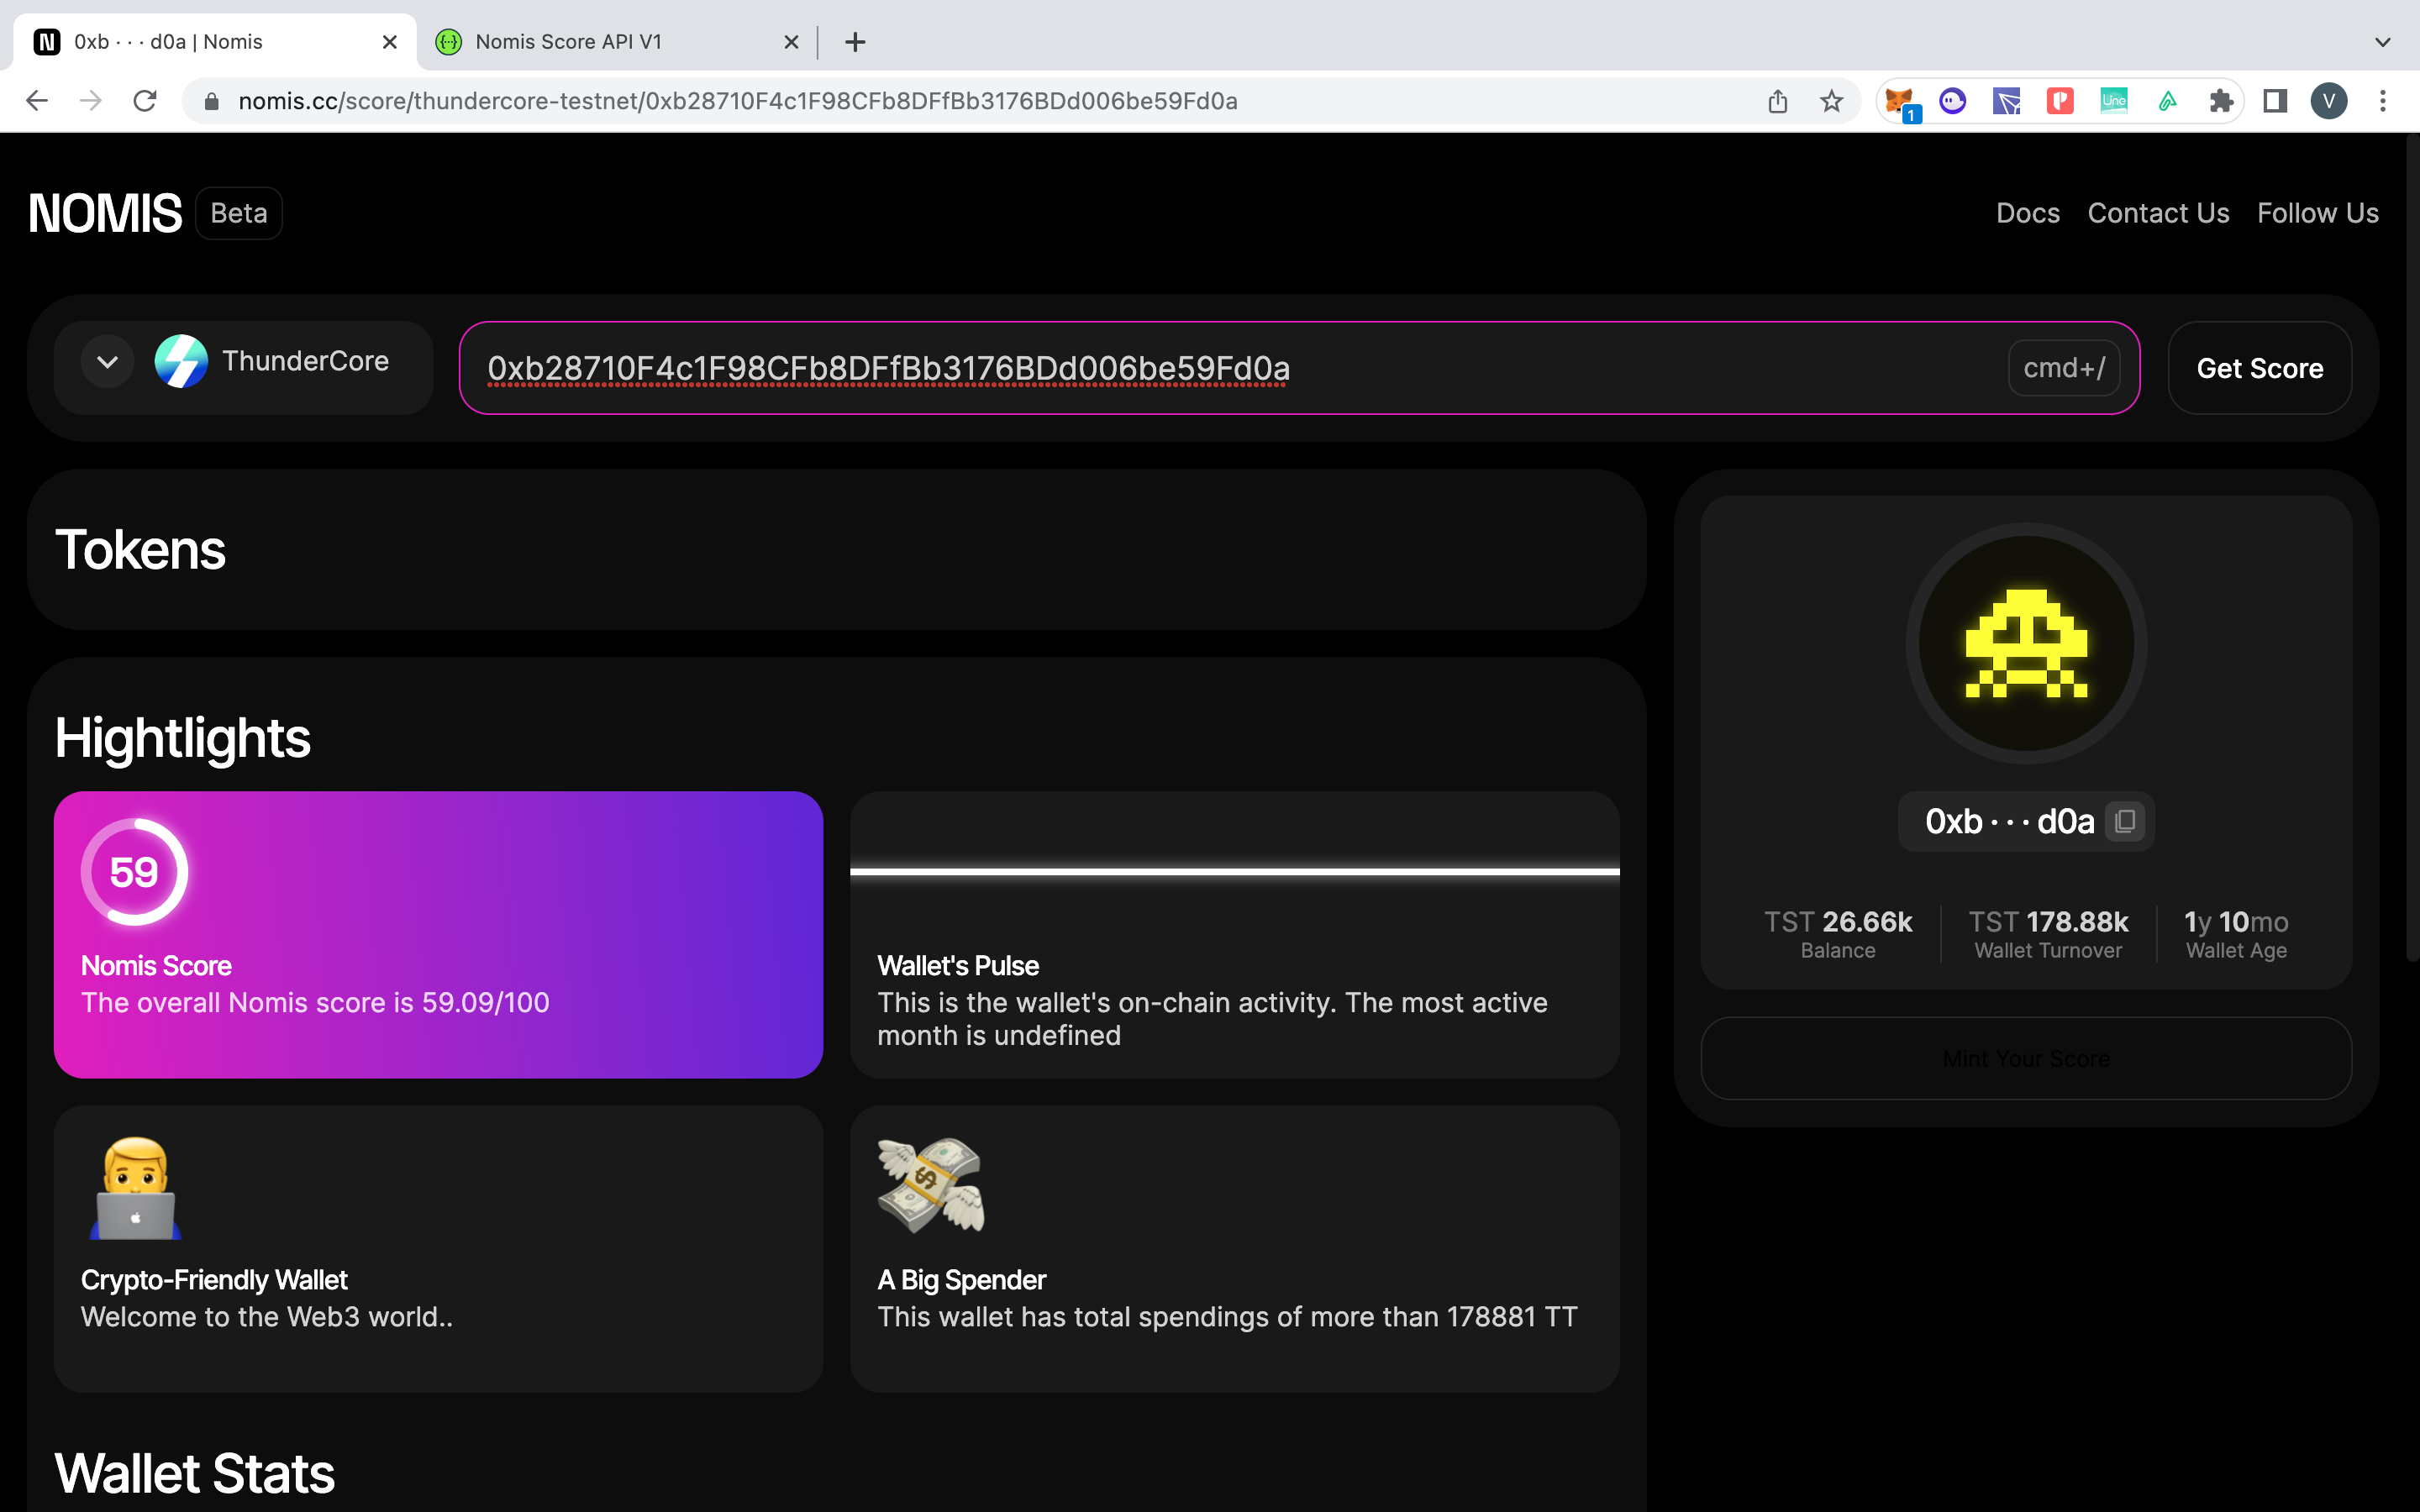Open the Chrome extensions puzzle icon
Screen dimensions: 2420x1512
pyautogui.click(x=2221, y=101)
